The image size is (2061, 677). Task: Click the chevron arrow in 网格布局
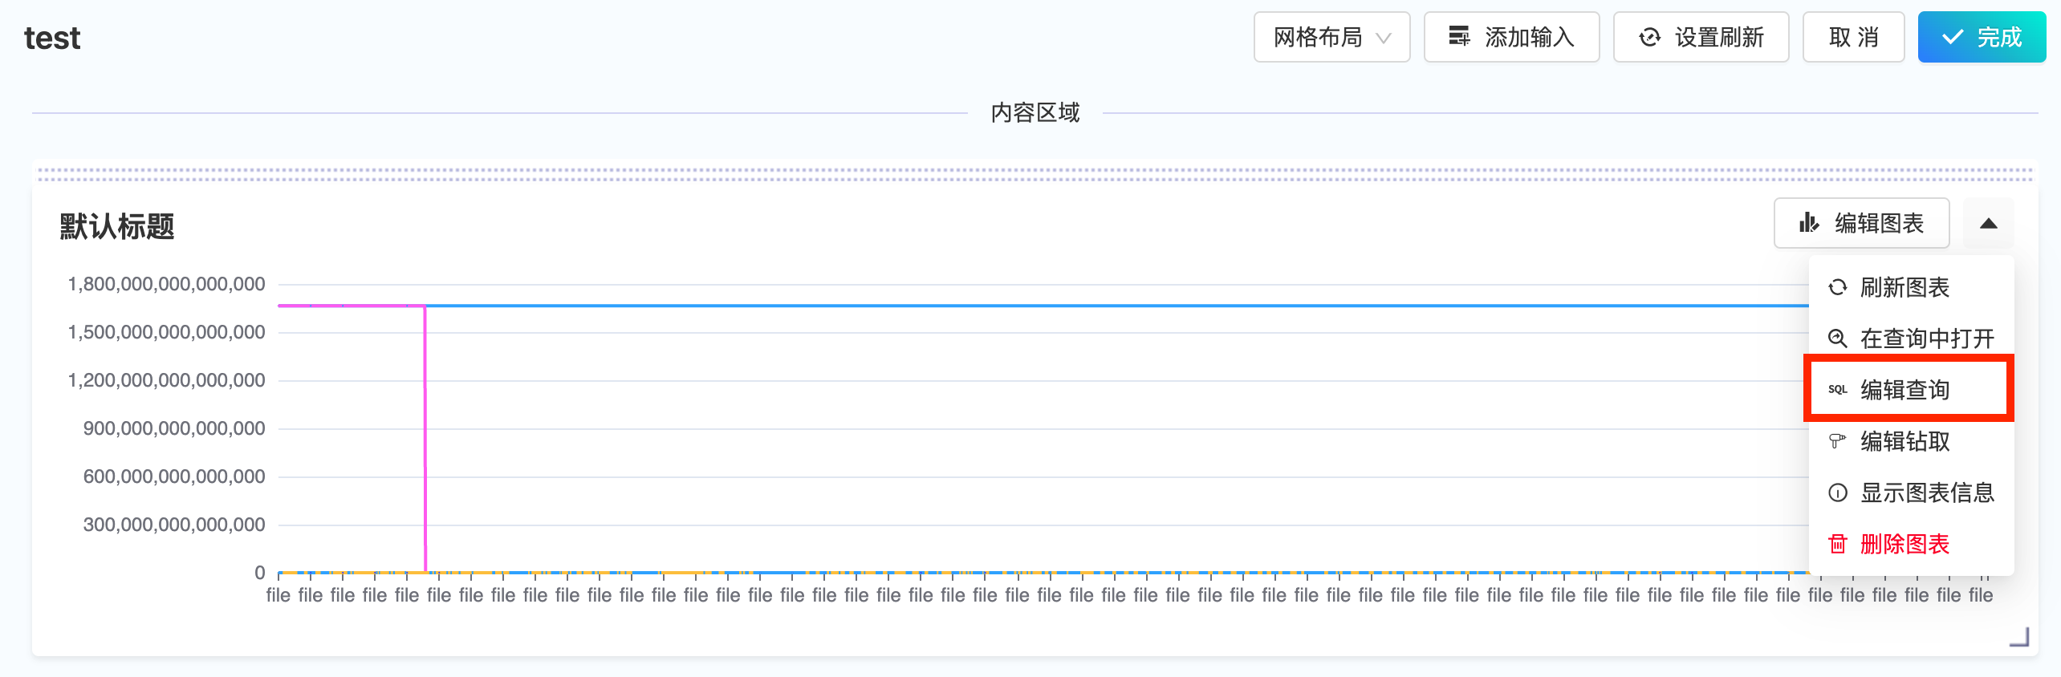pos(1384,38)
